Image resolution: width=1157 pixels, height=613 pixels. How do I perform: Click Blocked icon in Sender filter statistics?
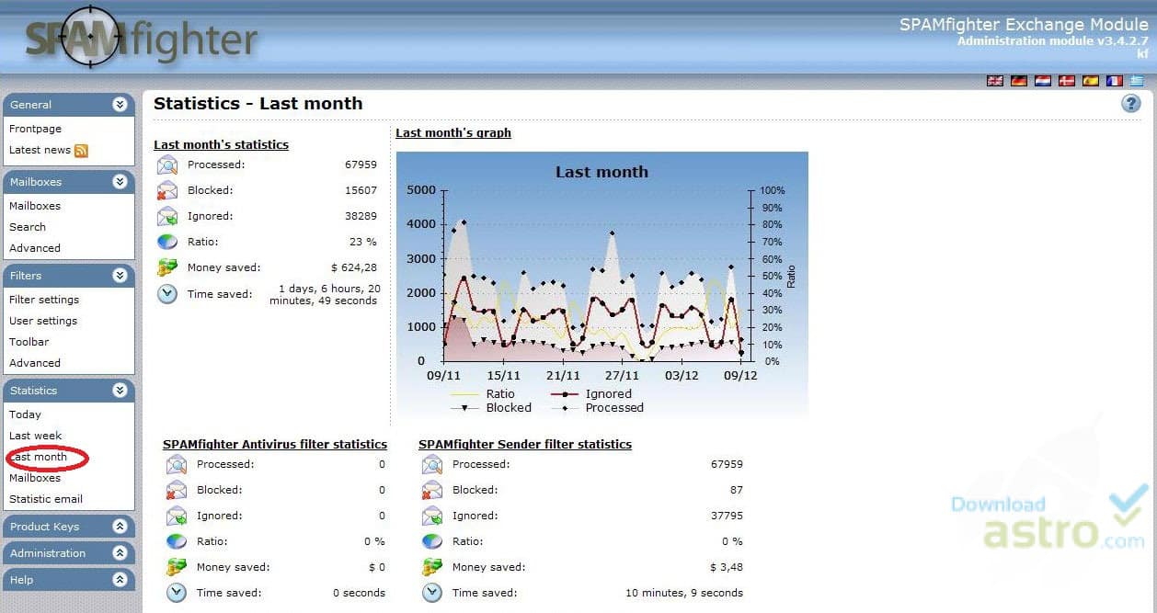click(x=431, y=491)
